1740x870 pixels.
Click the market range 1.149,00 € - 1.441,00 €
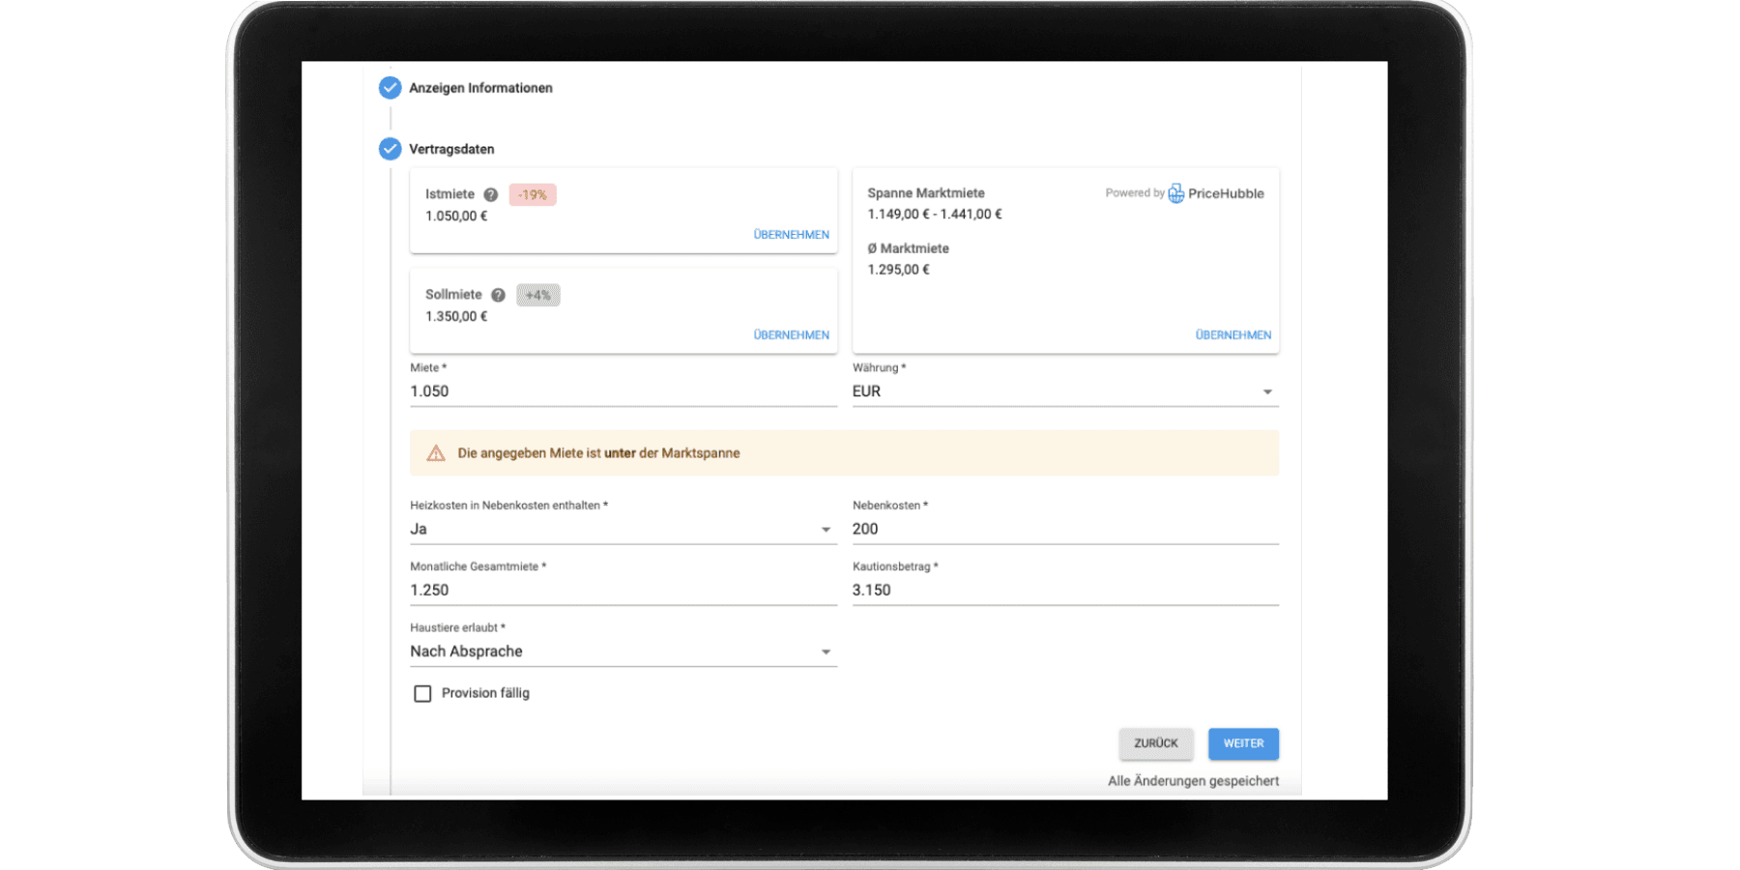pyautogui.click(x=935, y=215)
